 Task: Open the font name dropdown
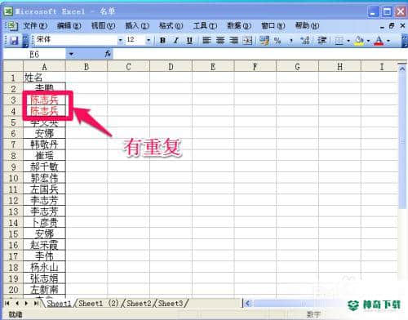coord(120,41)
